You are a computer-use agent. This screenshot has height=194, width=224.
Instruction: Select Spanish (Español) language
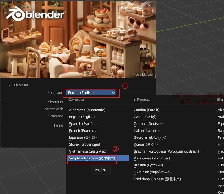[x=83, y=124]
